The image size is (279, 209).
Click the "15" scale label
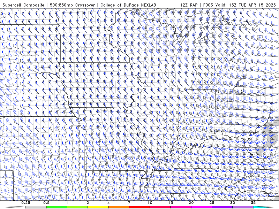[171, 203]
